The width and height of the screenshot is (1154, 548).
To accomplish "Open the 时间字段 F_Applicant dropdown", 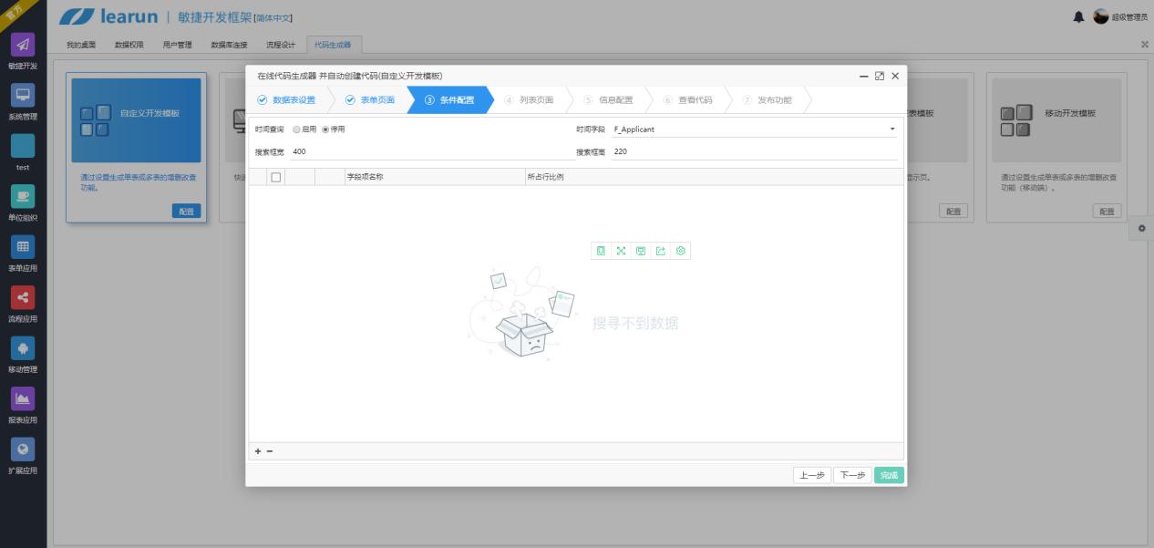I will 755,129.
